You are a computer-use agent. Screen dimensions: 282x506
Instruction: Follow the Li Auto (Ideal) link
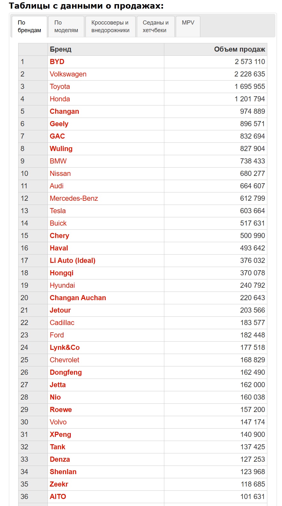(x=72, y=261)
